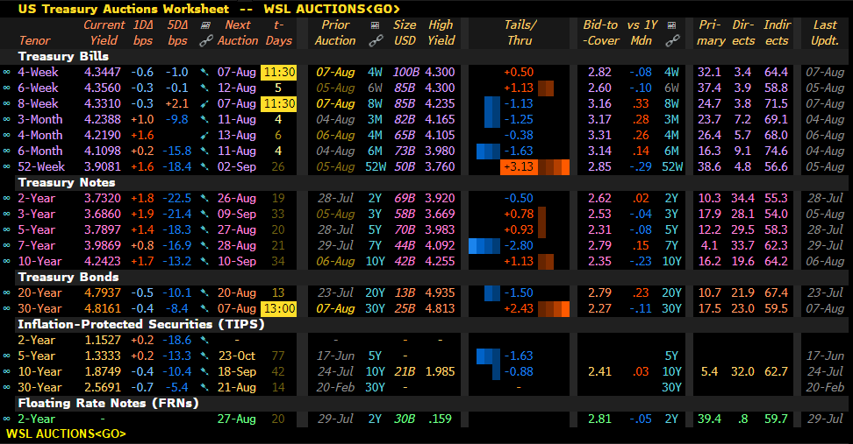This screenshot has width=853, height=444.
Task: Click the Bid-to-Cover column header
Action: click(600, 32)
